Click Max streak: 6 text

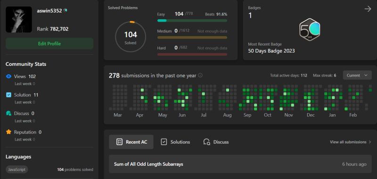[325, 75]
